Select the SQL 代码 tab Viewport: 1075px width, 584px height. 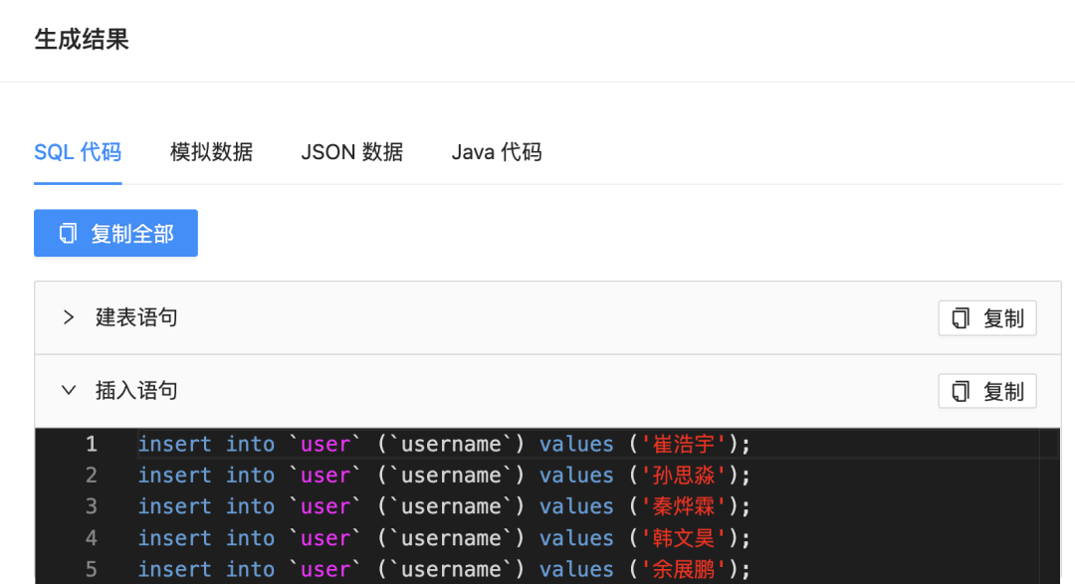coord(78,152)
